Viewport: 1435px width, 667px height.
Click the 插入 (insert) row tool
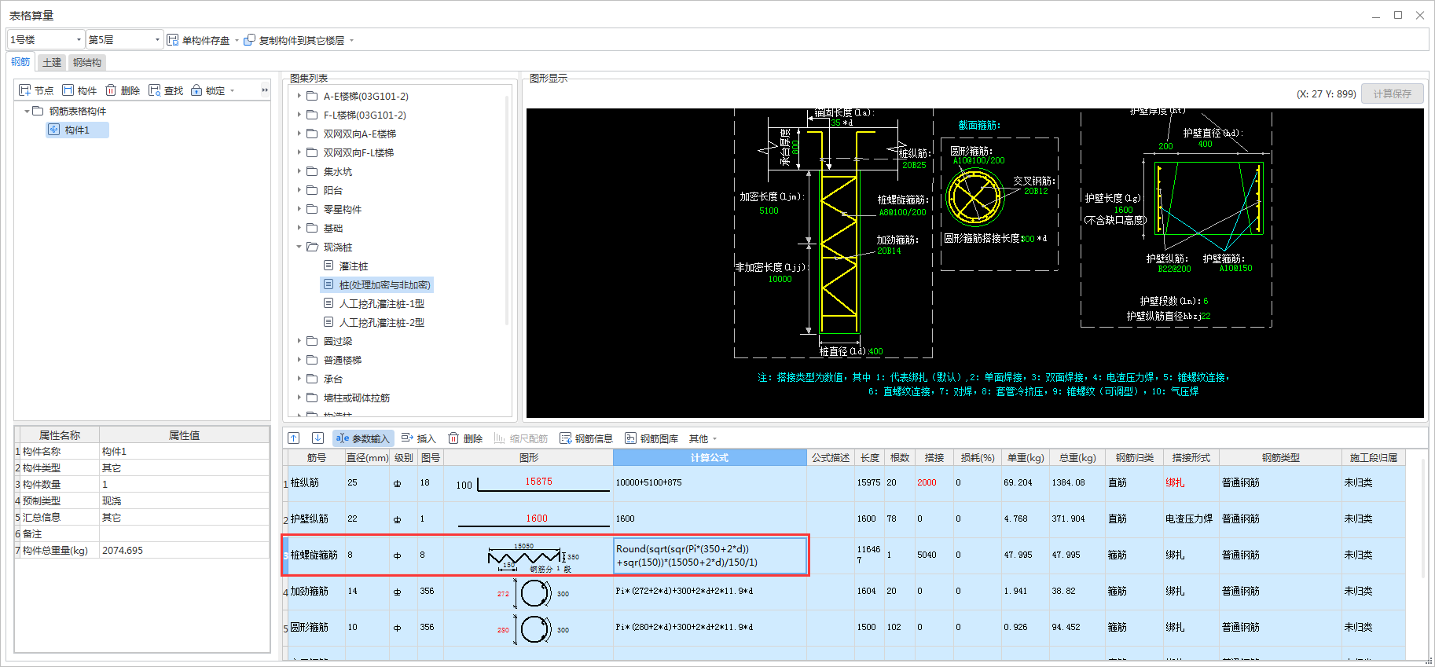click(418, 438)
